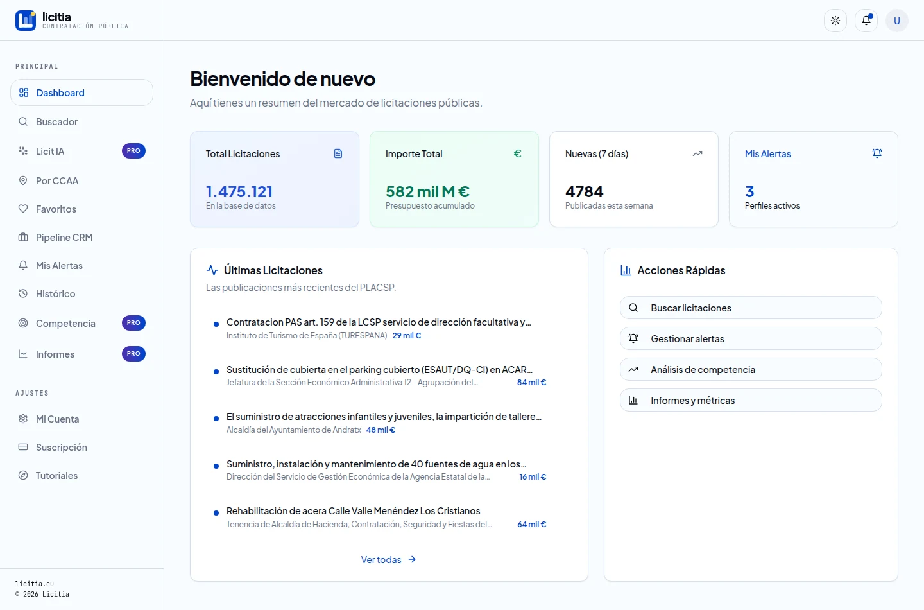The image size is (924, 610).
Task: Open Histórico in the sidebar
Action: tap(81, 293)
